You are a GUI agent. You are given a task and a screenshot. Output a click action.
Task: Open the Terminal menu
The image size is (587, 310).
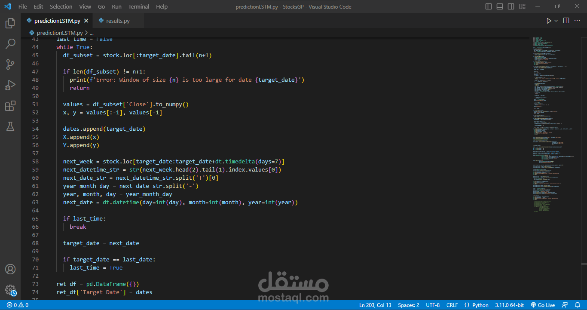coord(139,6)
